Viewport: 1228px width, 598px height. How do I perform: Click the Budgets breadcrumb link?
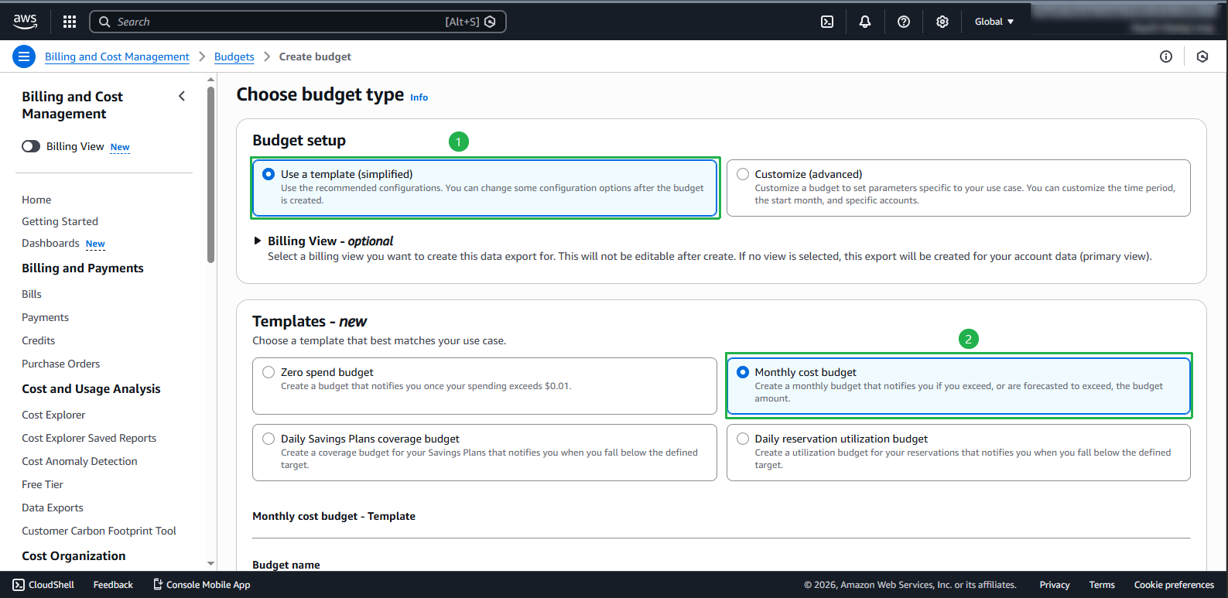234,56
